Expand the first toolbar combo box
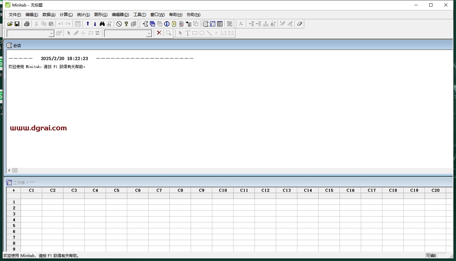 [51, 33]
